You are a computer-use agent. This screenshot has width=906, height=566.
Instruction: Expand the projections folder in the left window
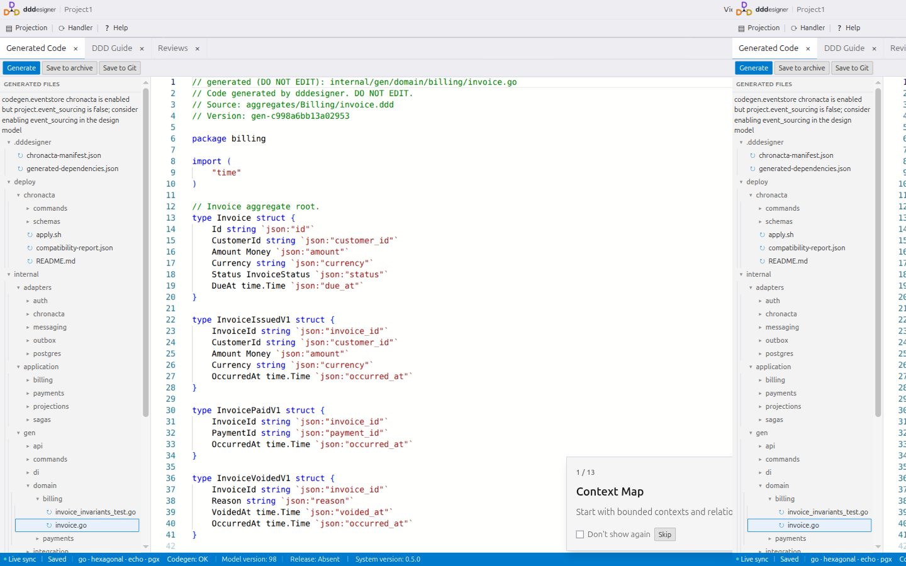(x=28, y=407)
